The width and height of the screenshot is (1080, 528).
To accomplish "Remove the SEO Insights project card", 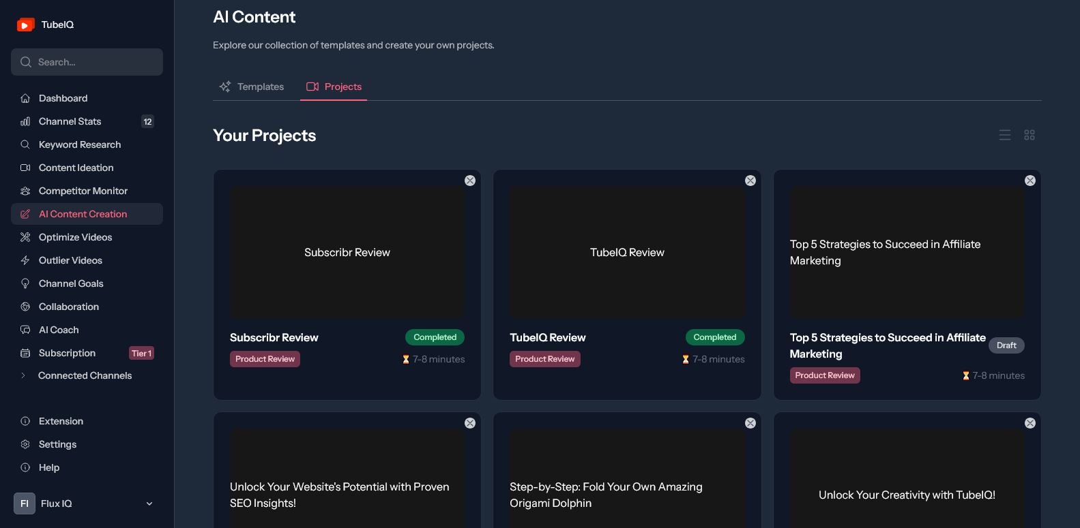I will pyautogui.click(x=470, y=423).
